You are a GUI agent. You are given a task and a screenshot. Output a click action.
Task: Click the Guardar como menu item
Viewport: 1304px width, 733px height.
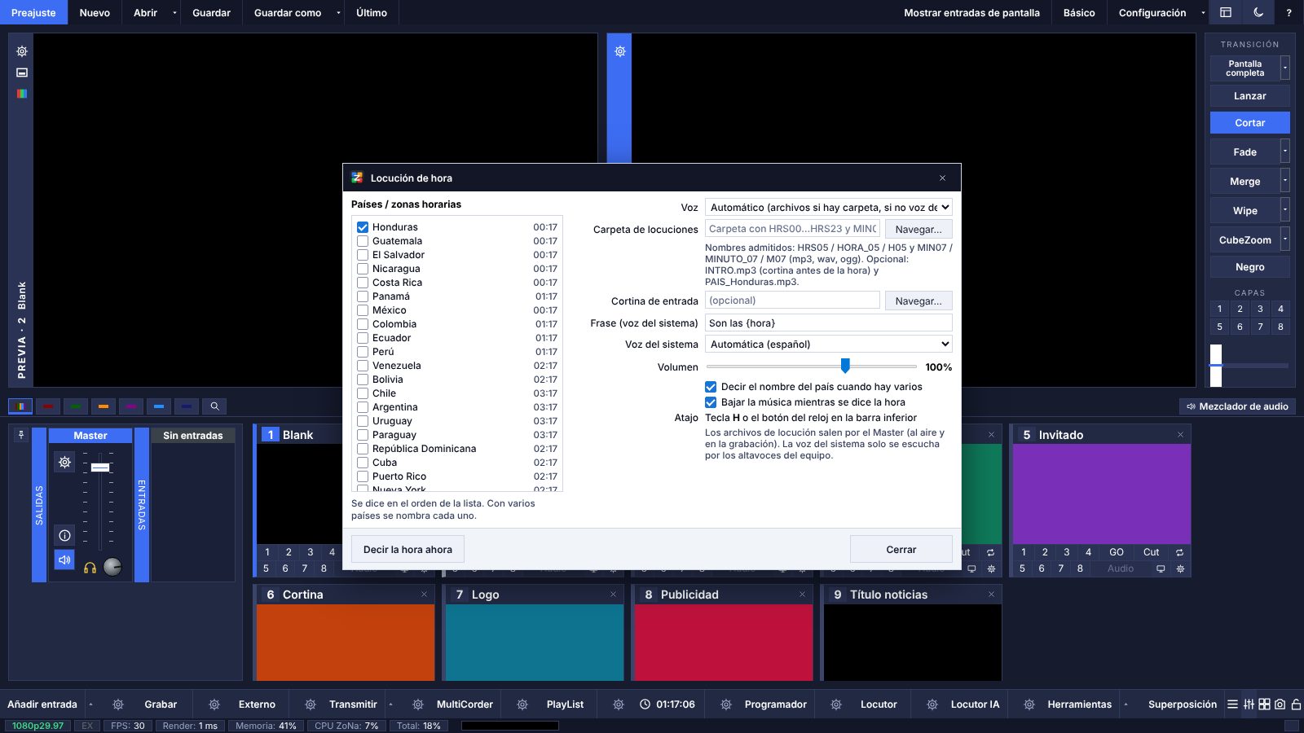[x=287, y=12]
